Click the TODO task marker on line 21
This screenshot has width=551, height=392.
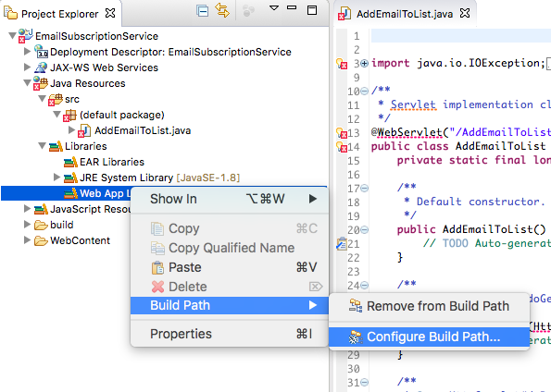(x=341, y=243)
